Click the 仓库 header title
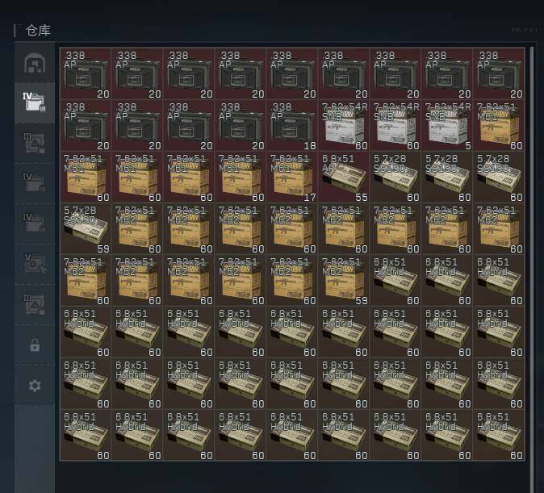544x493 pixels. click(x=39, y=31)
